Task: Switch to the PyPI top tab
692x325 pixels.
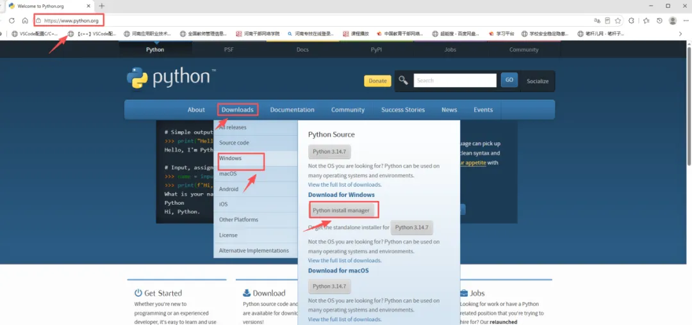Action: click(x=377, y=50)
